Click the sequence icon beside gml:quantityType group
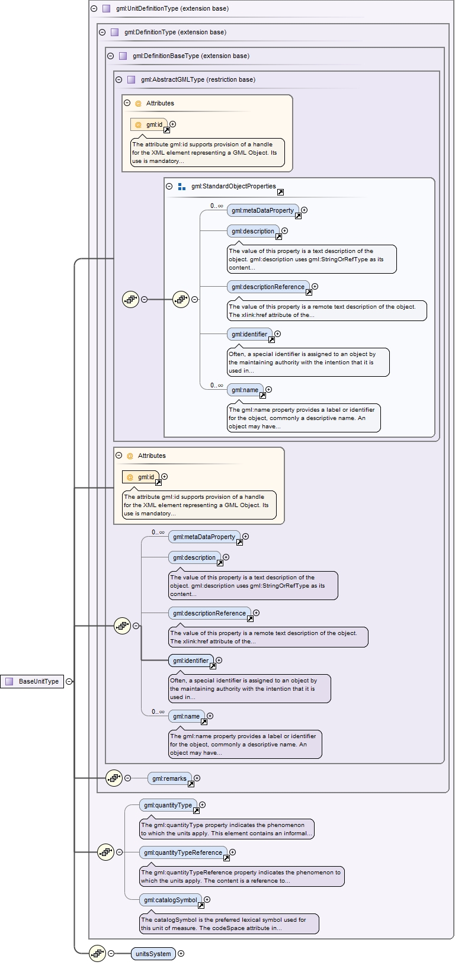Viewport: 455px width, 965px height. point(105,852)
